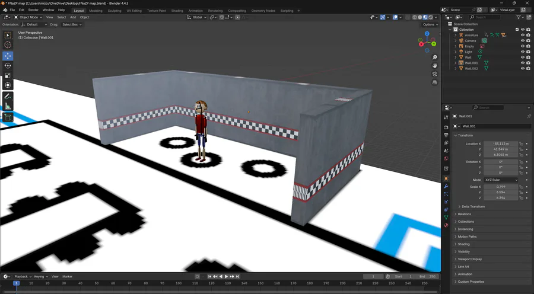This screenshot has width=534, height=294.
Task: Open the Select Box drag dropdown
Action: [x=72, y=24]
